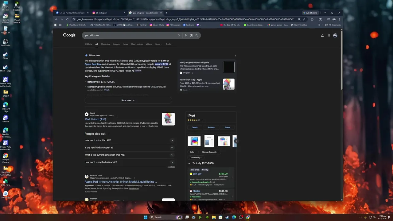The width and height of the screenshot is (393, 221).
Task: Open the Recycle Bin on desktop
Action: point(6,30)
